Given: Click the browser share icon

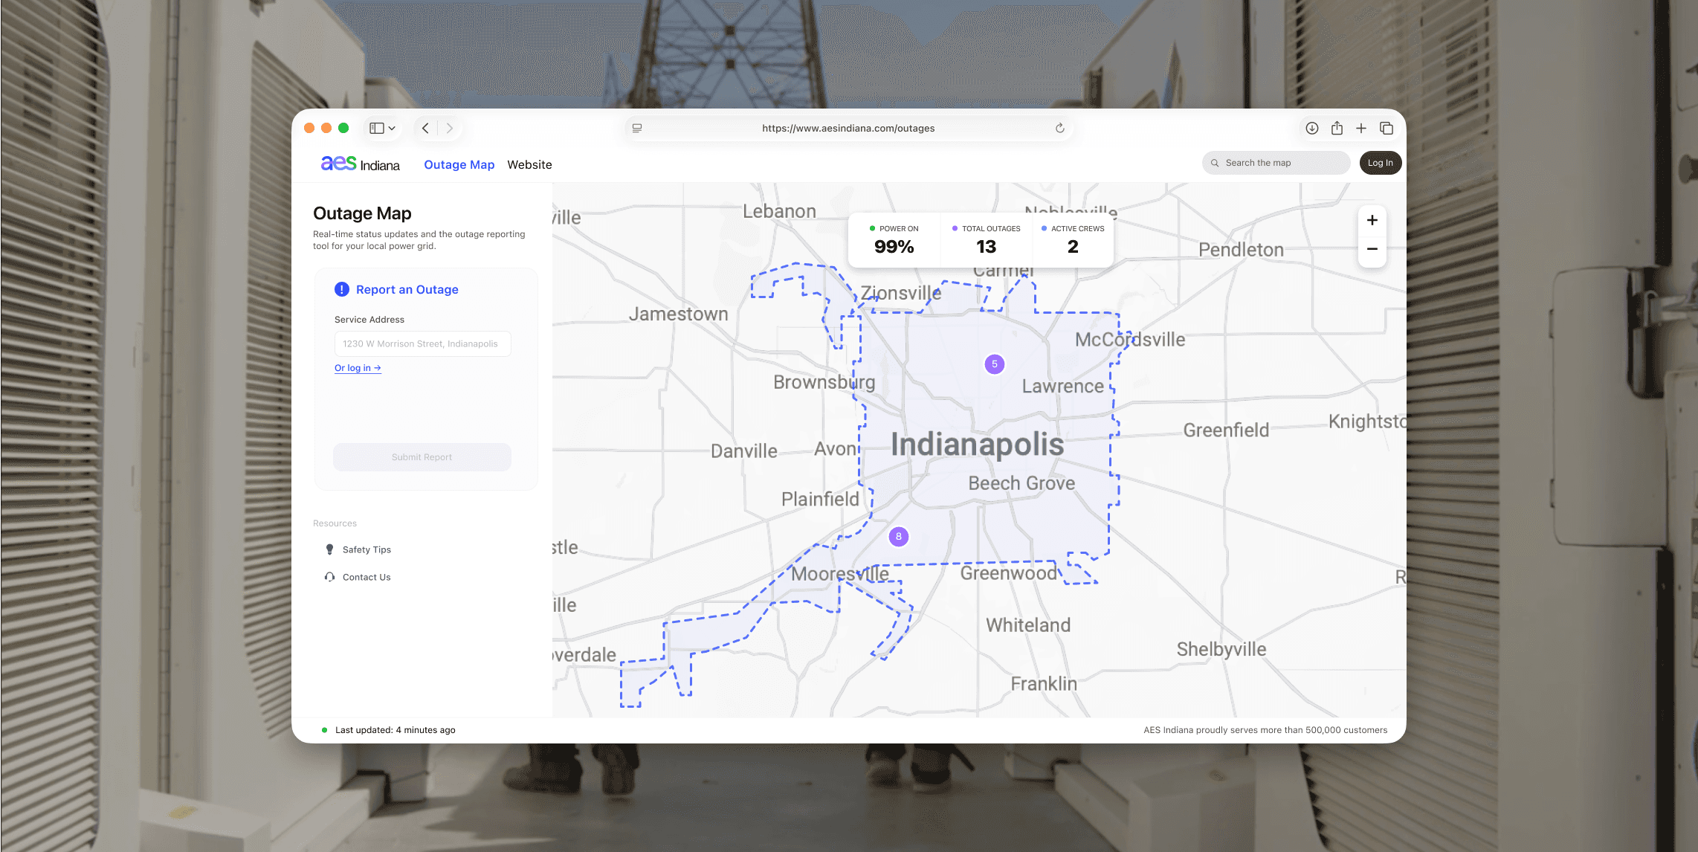Looking at the screenshot, I should (x=1337, y=128).
